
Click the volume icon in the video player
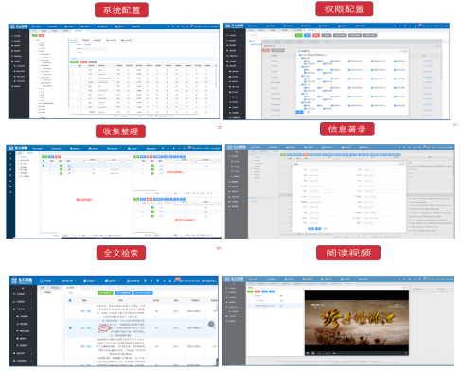(x=313, y=353)
